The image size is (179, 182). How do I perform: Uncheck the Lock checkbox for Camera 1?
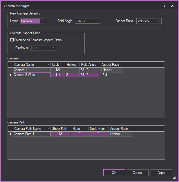(x=58, y=70)
